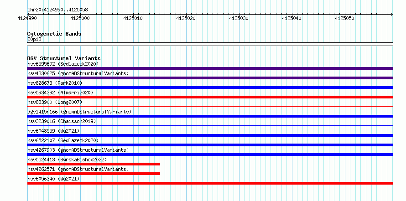Open the nsv6522107 (Sedlazeck2020) label

63,140
